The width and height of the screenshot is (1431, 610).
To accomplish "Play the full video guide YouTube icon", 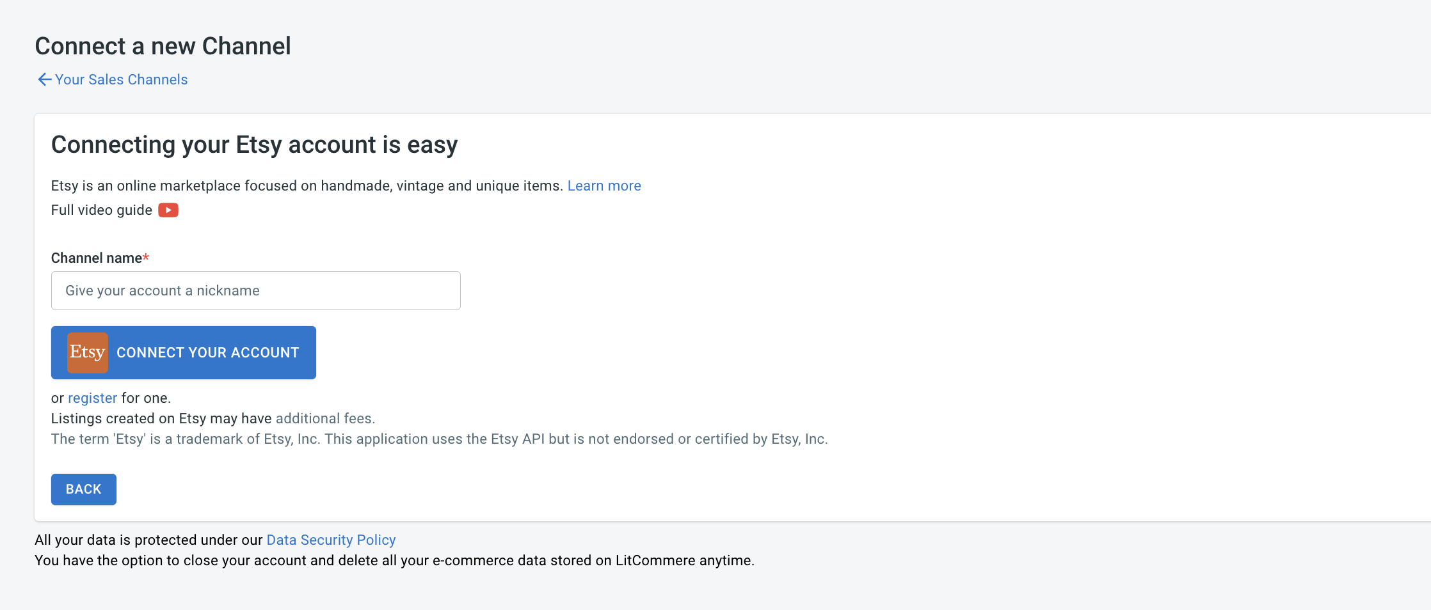I will point(168,210).
